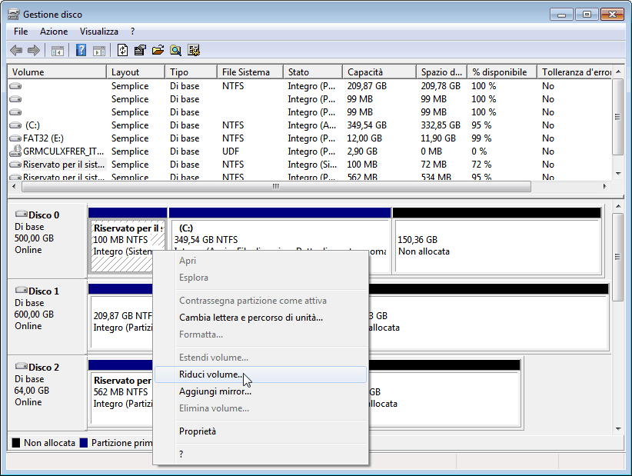Screen dimensions: 632x476
Task: Click the show/hide console tree icon
Action: pyautogui.click(x=58, y=51)
